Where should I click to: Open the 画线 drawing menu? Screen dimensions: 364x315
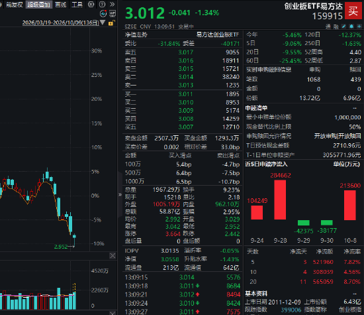tap(61, 5)
